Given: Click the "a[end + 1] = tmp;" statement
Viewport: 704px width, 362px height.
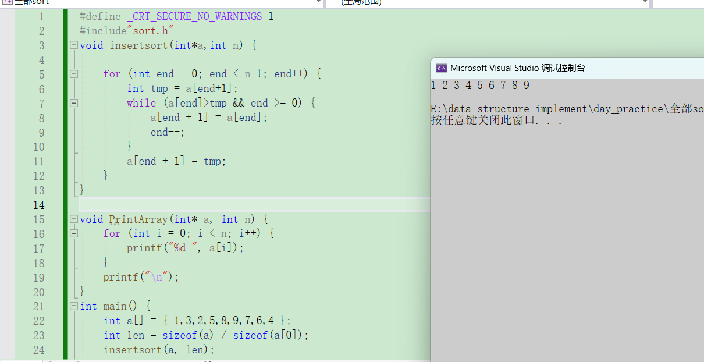Looking at the screenshot, I should pos(176,161).
